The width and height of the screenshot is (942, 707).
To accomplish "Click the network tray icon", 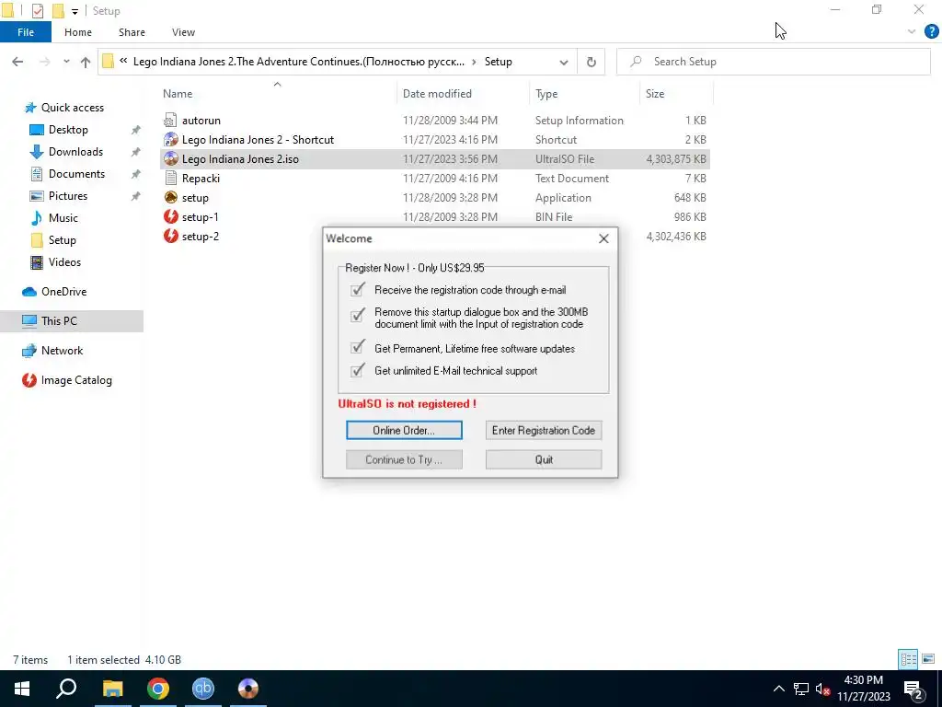I will 801,689.
